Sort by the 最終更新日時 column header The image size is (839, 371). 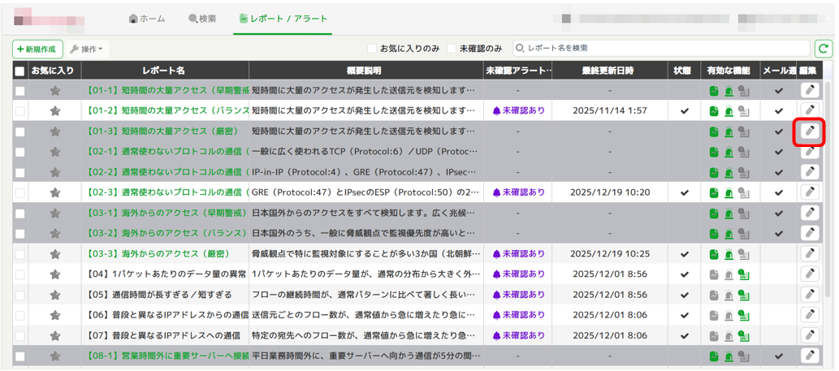pos(610,71)
